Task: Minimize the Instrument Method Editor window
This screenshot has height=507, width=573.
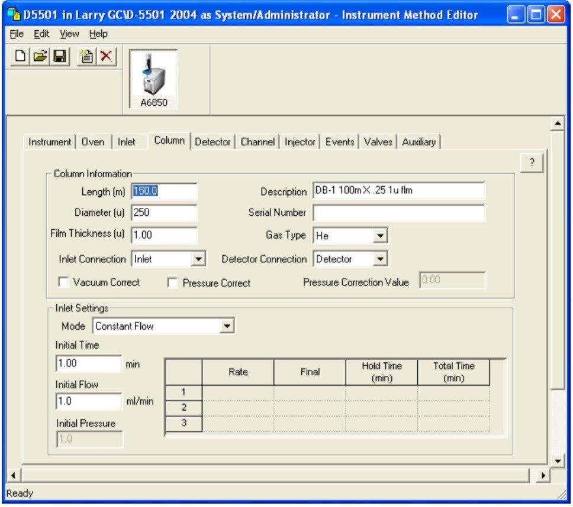Action: (516, 15)
